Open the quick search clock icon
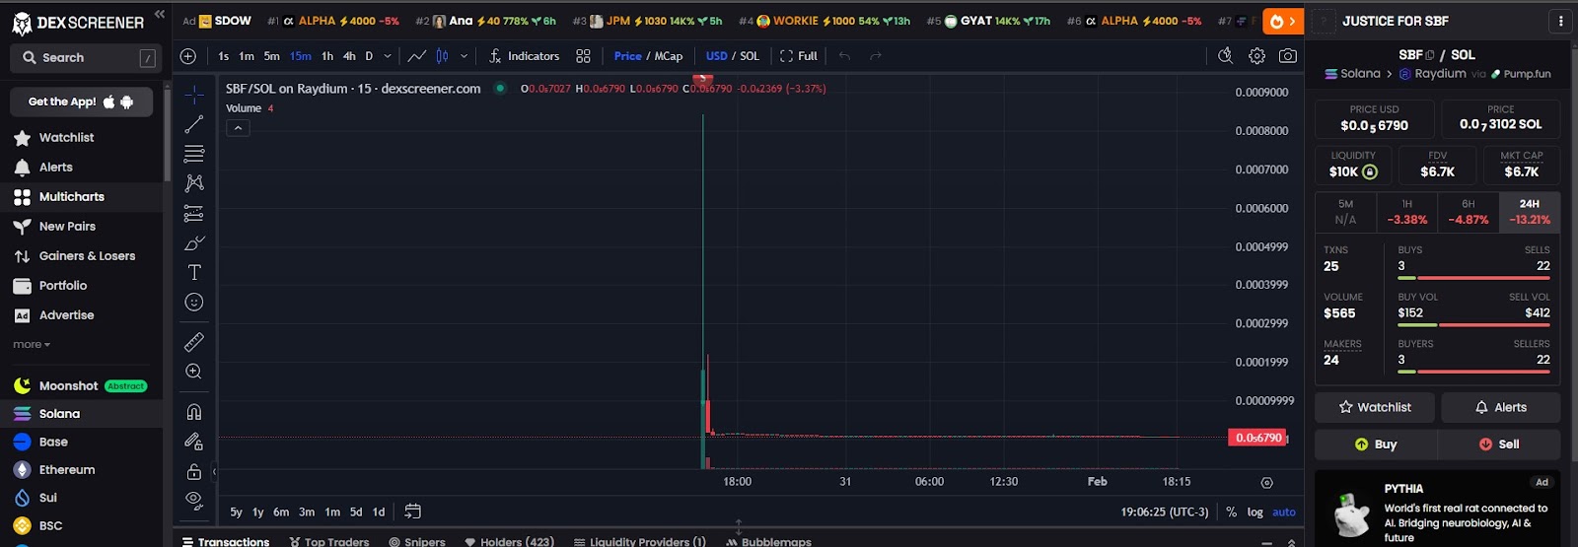This screenshot has width=1578, height=547. [x=1225, y=56]
